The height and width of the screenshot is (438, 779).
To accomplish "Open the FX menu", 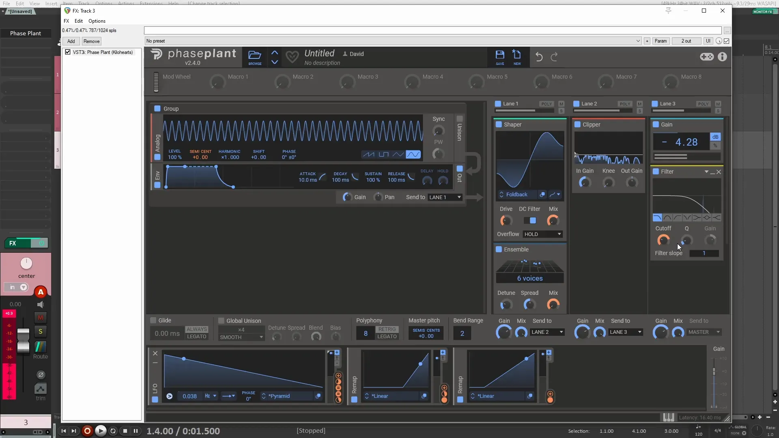I will click(66, 21).
